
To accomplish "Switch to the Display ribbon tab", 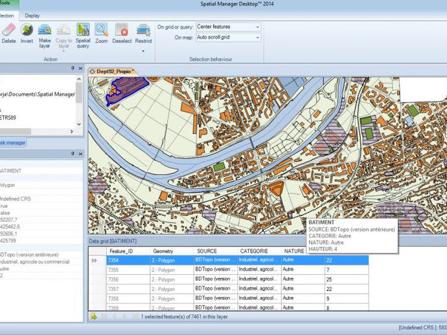I will point(32,16).
